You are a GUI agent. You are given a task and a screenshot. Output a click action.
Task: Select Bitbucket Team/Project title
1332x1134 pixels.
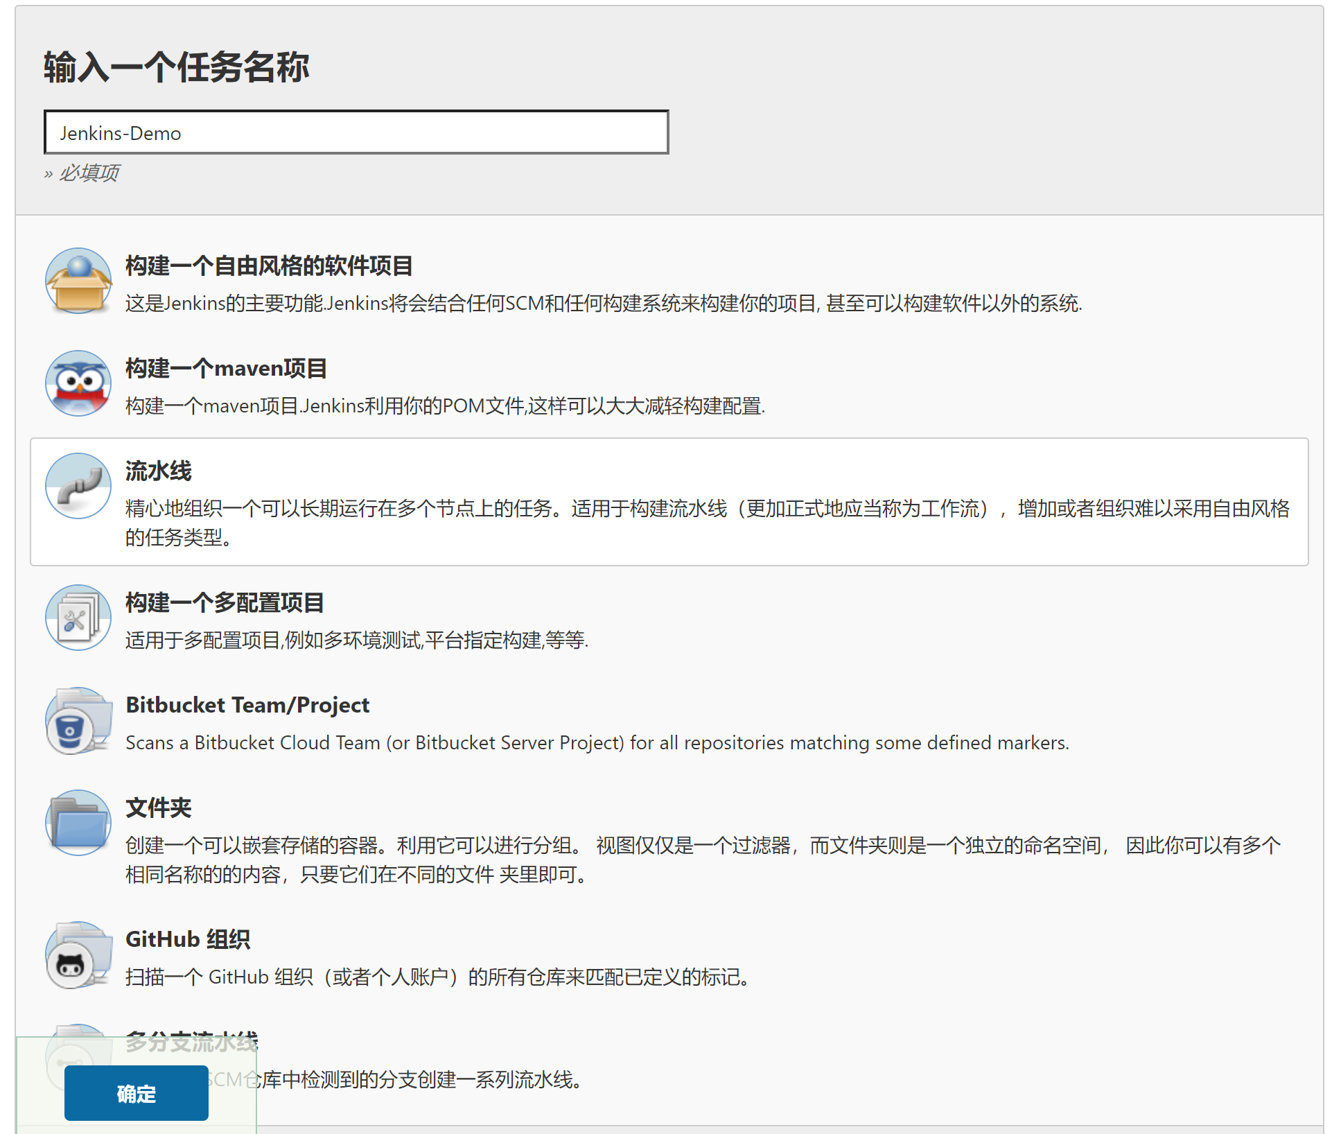point(247,705)
